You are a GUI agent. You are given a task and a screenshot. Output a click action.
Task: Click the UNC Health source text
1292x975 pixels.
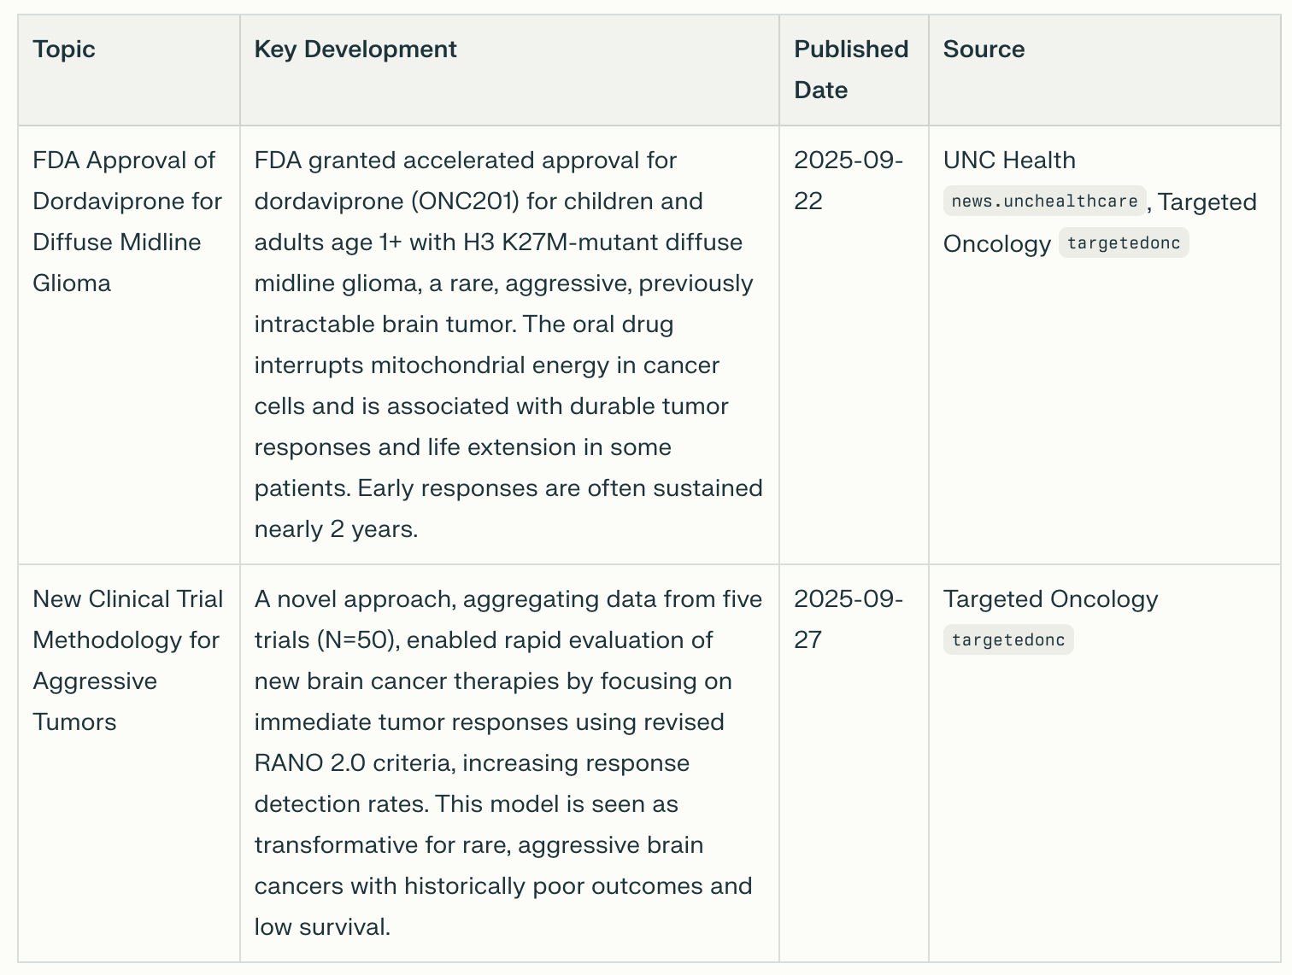click(x=1009, y=161)
